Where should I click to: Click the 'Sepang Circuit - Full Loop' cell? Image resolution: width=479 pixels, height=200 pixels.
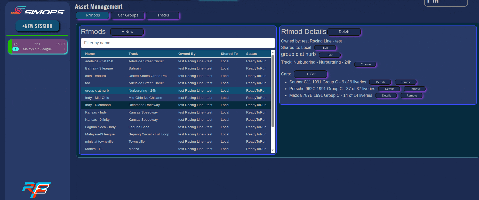(x=149, y=134)
